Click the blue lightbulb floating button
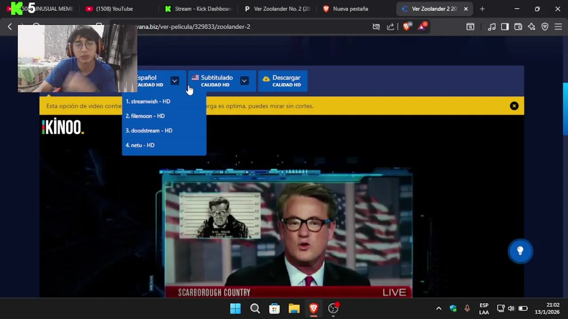Image resolution: width=568 pixels, height=319 pixels. point(520,251)
